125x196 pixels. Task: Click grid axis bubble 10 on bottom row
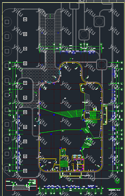coord(96,193)
